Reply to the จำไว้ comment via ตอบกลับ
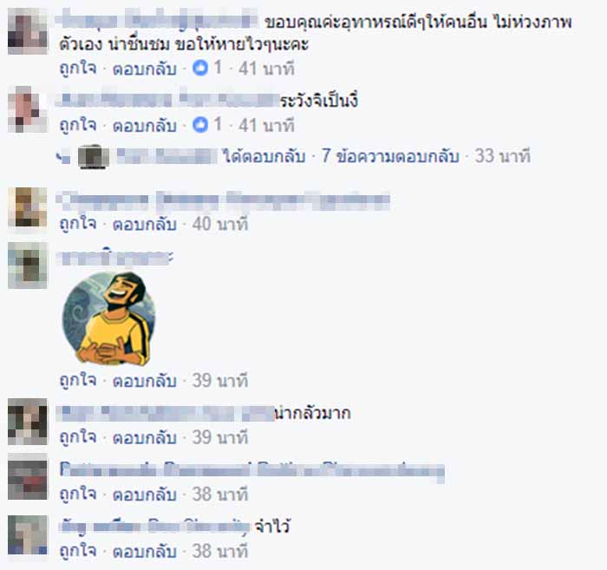607x570 pixels. (145, 551)
